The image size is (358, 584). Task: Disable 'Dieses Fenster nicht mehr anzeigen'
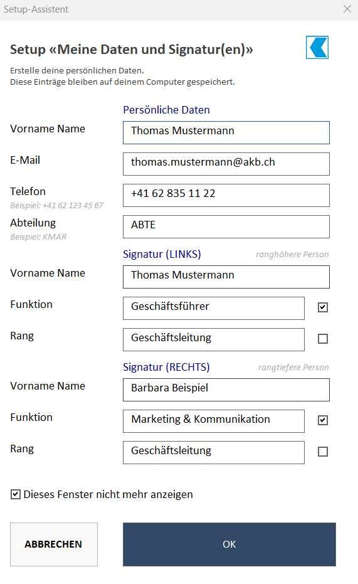tap(16, 494)
